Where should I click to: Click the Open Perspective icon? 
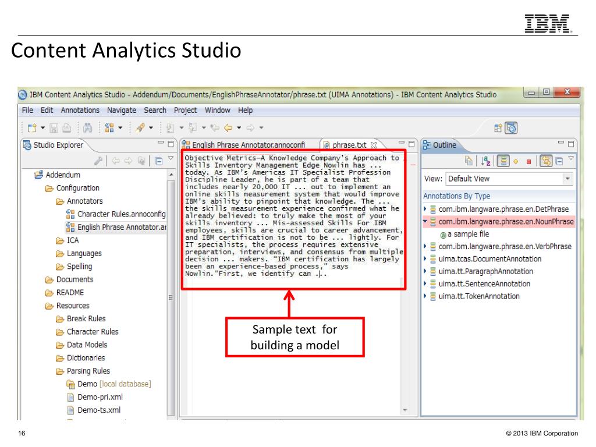498,128
